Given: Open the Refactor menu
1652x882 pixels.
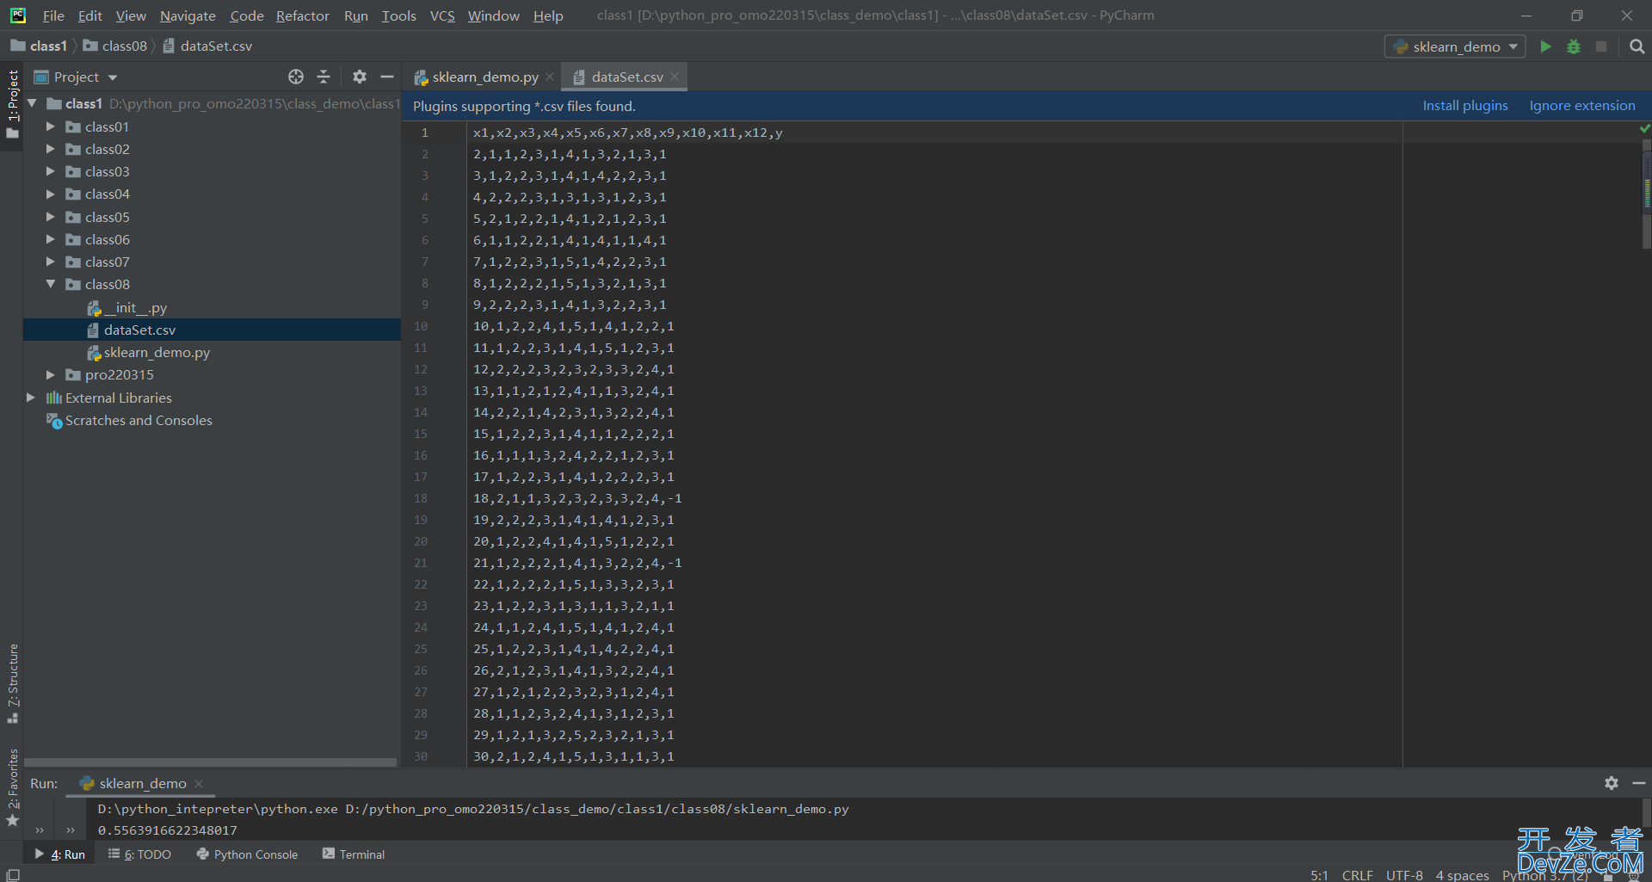Looking at the screenshot, I should click(x=302, y=15).
